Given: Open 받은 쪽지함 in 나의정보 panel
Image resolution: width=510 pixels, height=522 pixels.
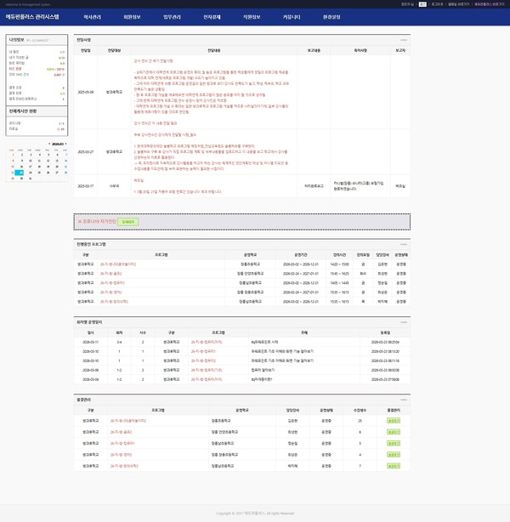Looking at the screenshot, I should pos(17,63).
